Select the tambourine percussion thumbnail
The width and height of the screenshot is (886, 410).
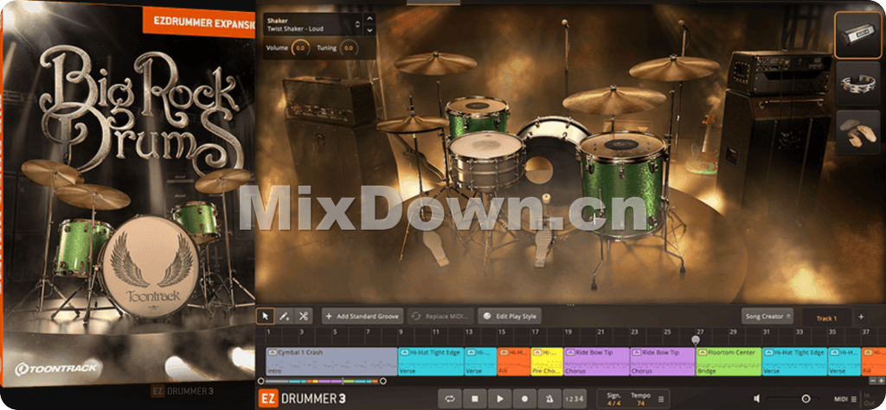click(857, 84)
